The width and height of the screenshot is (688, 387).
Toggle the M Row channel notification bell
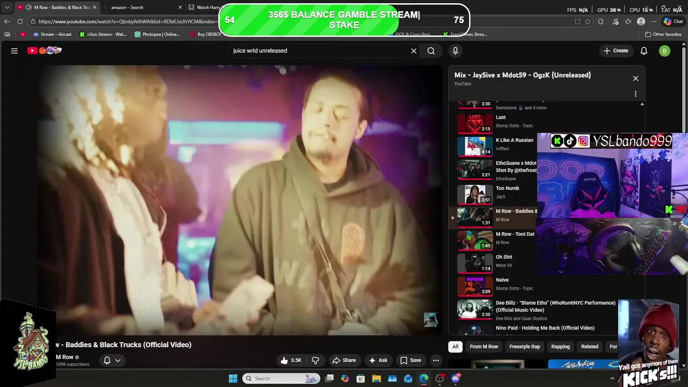click(107, 360)
